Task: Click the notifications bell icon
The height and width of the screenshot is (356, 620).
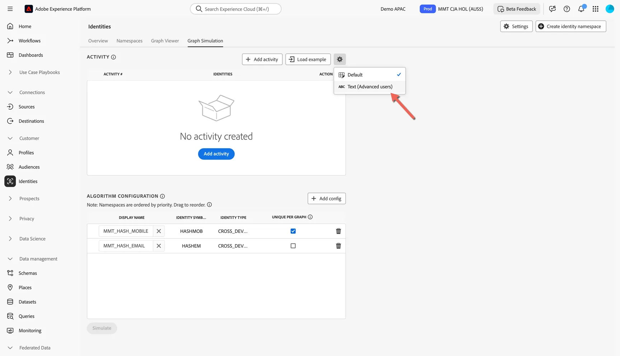Action: [581, 9]
